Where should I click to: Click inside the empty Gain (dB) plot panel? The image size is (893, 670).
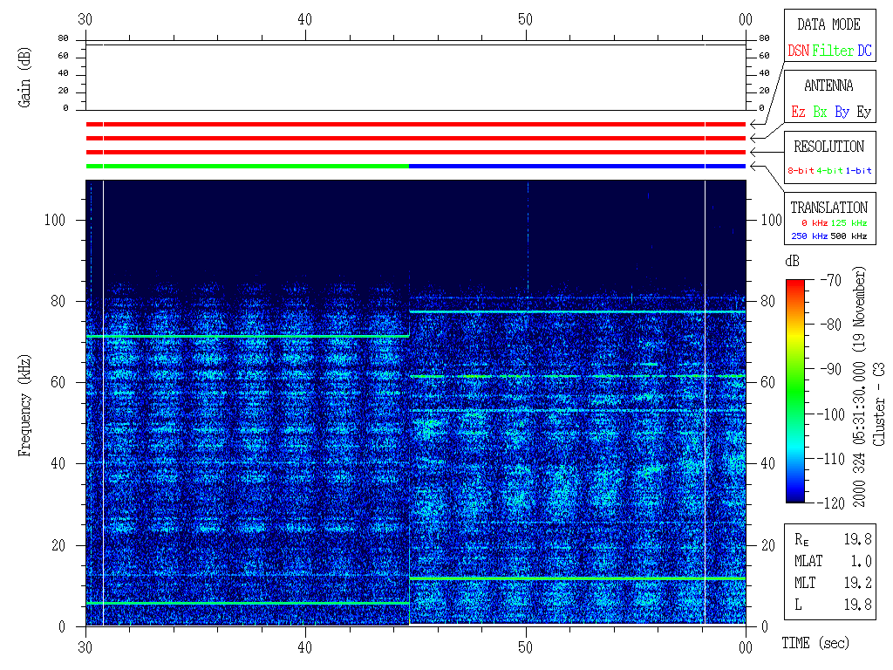click(x=415, y=77)
